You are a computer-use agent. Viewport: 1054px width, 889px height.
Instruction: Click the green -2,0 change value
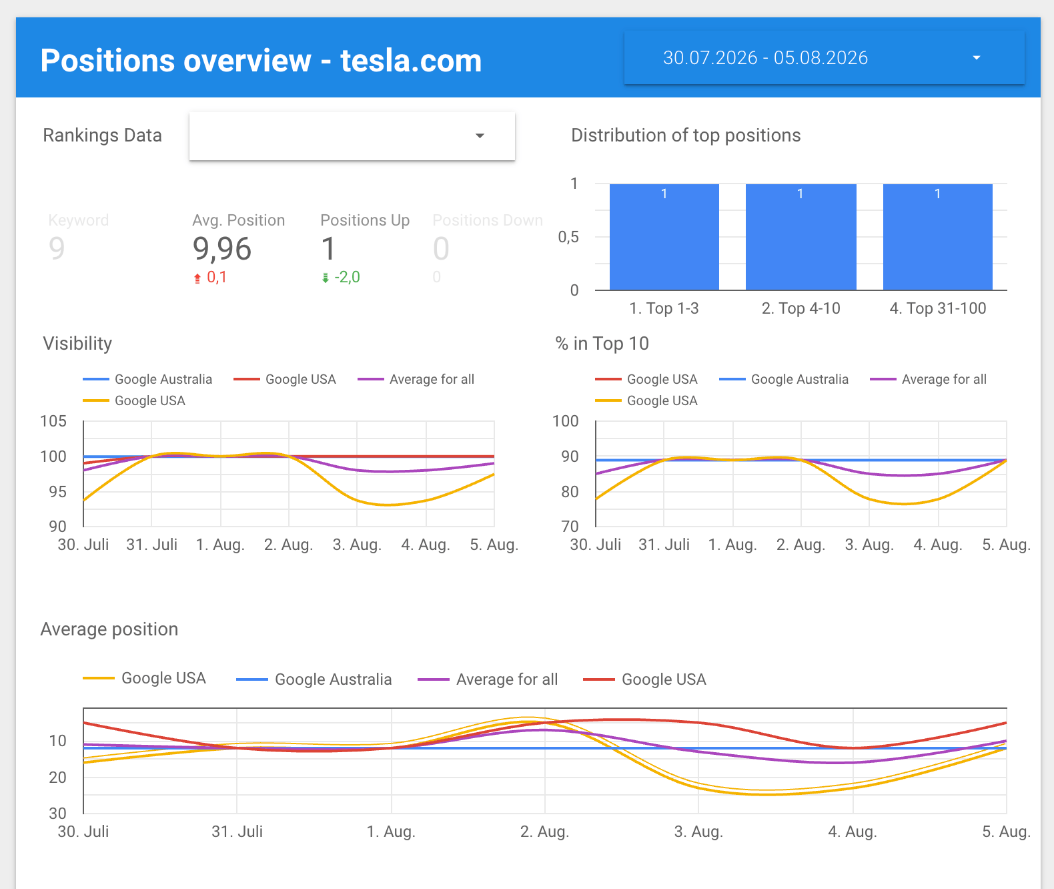click(x=347, y=277)
